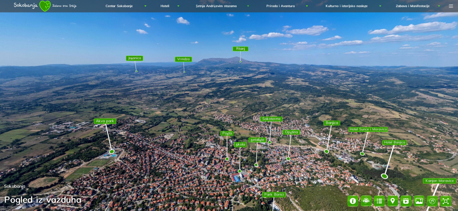
Task: Expand the Hoteli dropdown menu
Action: [x=170, y=6]
